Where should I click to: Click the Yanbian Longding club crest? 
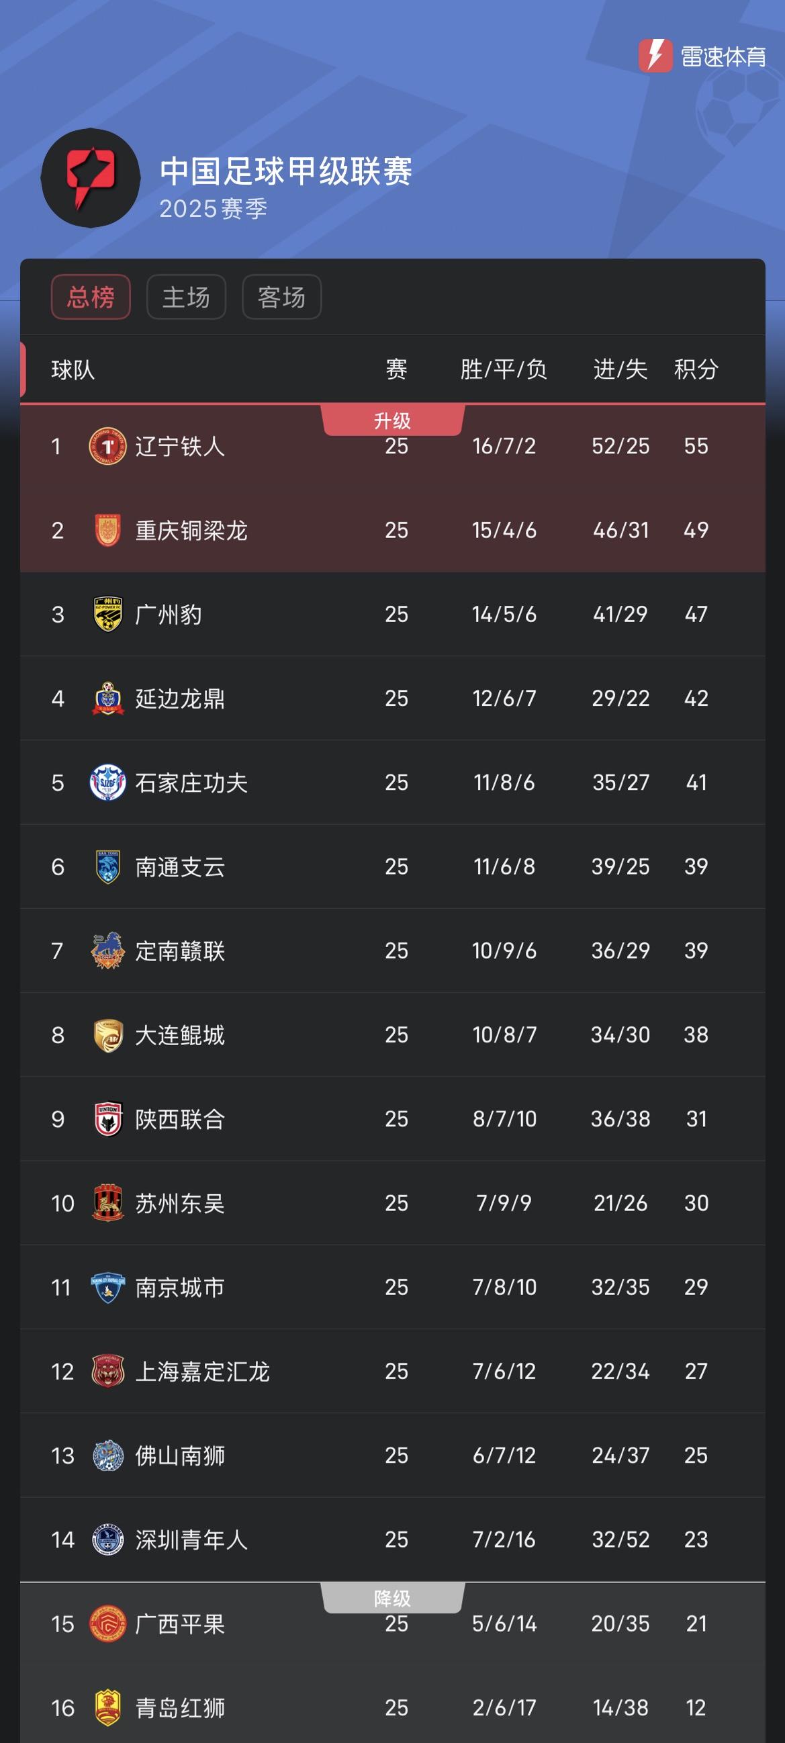107,699
